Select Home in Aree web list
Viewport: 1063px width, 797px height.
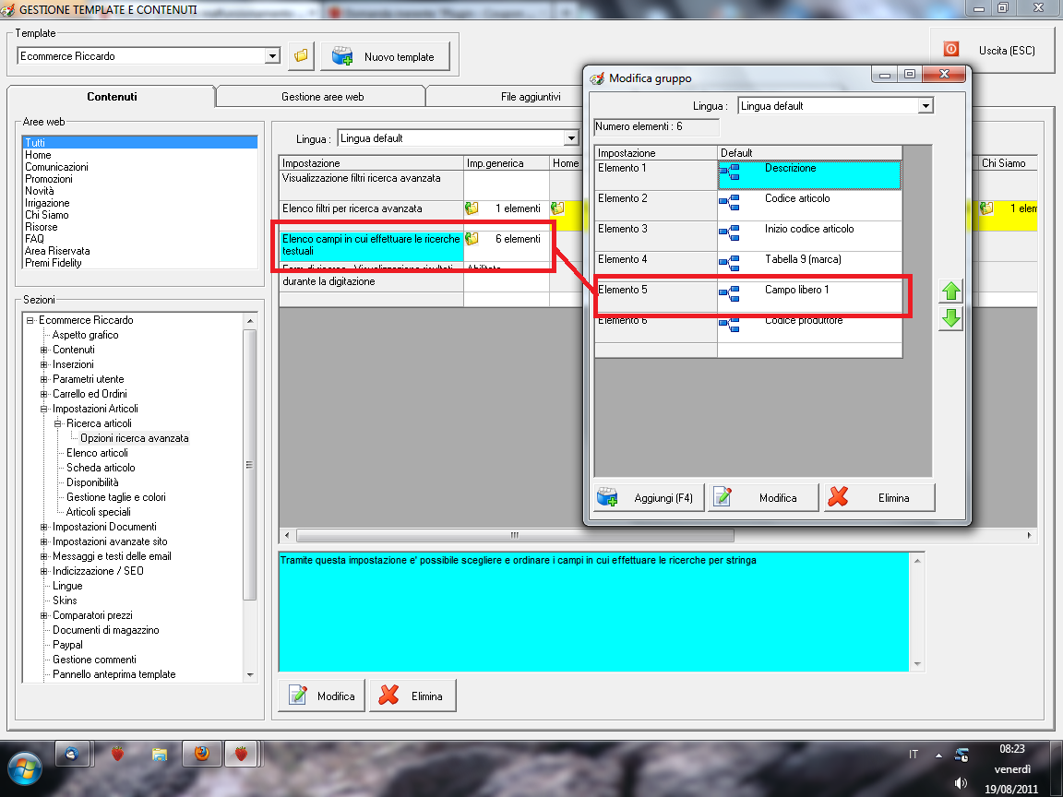coord(139,155)
